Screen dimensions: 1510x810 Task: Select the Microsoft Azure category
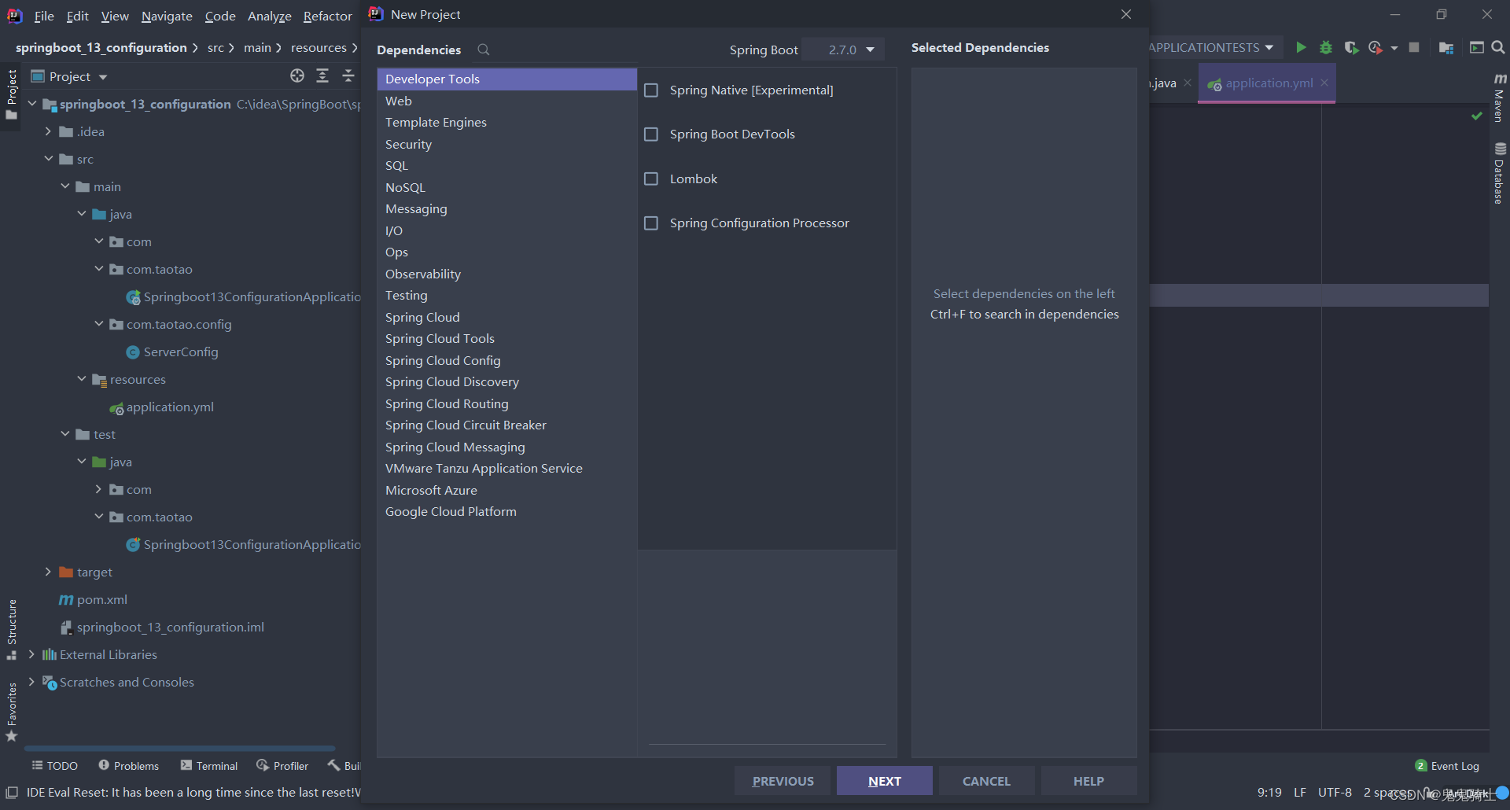pos(506,490)
